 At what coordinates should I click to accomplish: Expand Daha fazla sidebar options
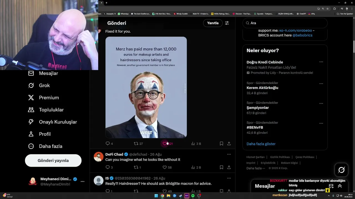(x=45, y=146)
